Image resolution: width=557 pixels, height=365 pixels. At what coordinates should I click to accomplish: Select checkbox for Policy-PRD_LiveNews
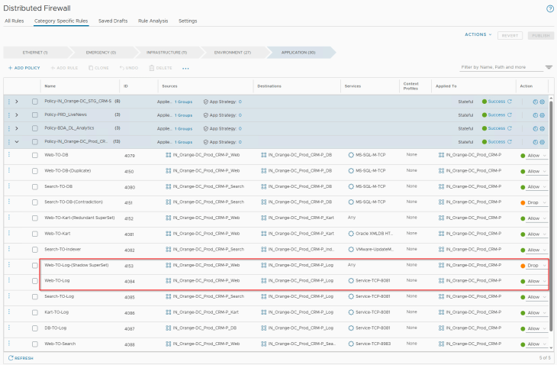pyautogui.click(x=34, y=115)
